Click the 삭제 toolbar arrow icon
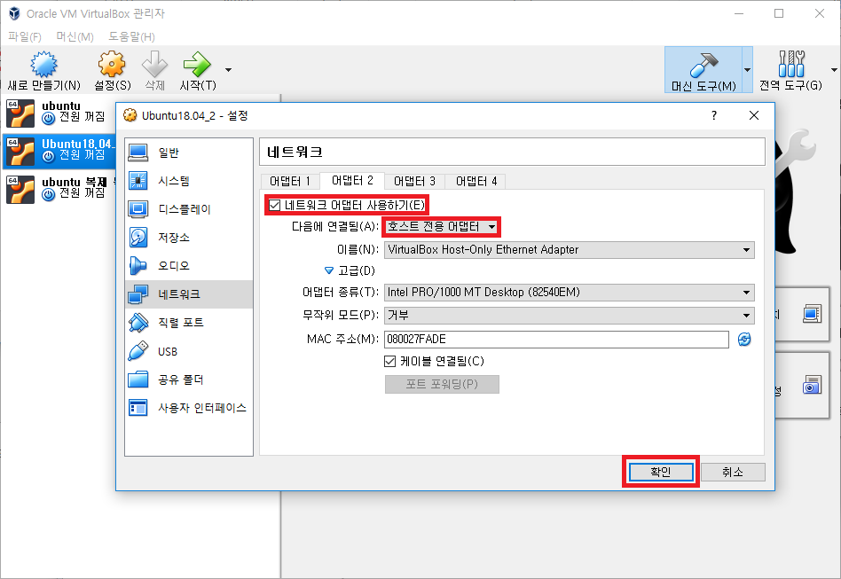The height and width of the screenshot is (579, 841). 154,65
